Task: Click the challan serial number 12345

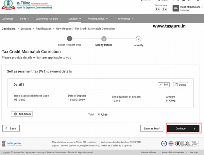Action: (x=116, y=101)
